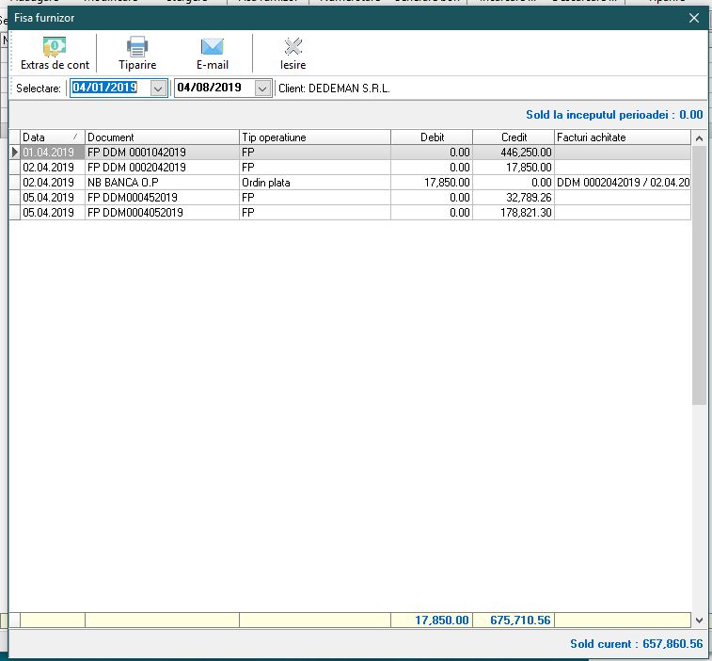Image resolution: width=712 pixels, height=661 pixels.
Task: Click the Iesire exit icon
Action: pos(293,53)
